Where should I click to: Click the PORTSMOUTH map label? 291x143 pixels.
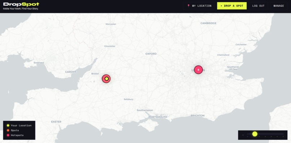coord(158,117)
